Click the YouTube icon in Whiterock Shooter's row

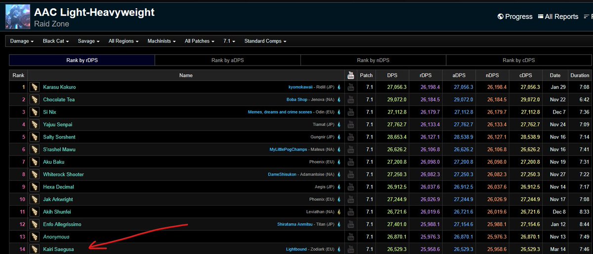[x=351, y=174]
